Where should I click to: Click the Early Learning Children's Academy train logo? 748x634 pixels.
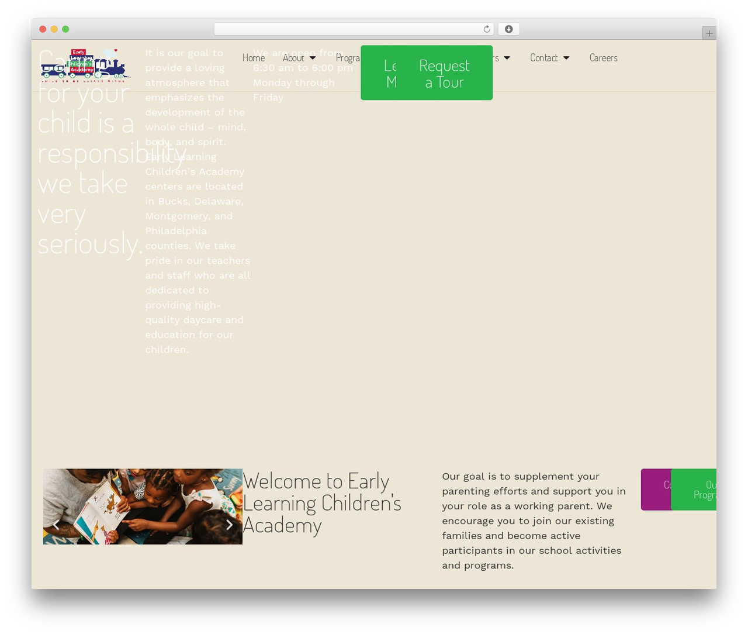(86, 65)
